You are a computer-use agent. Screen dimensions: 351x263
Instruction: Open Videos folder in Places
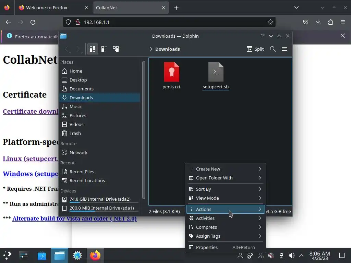pos(100,124)
